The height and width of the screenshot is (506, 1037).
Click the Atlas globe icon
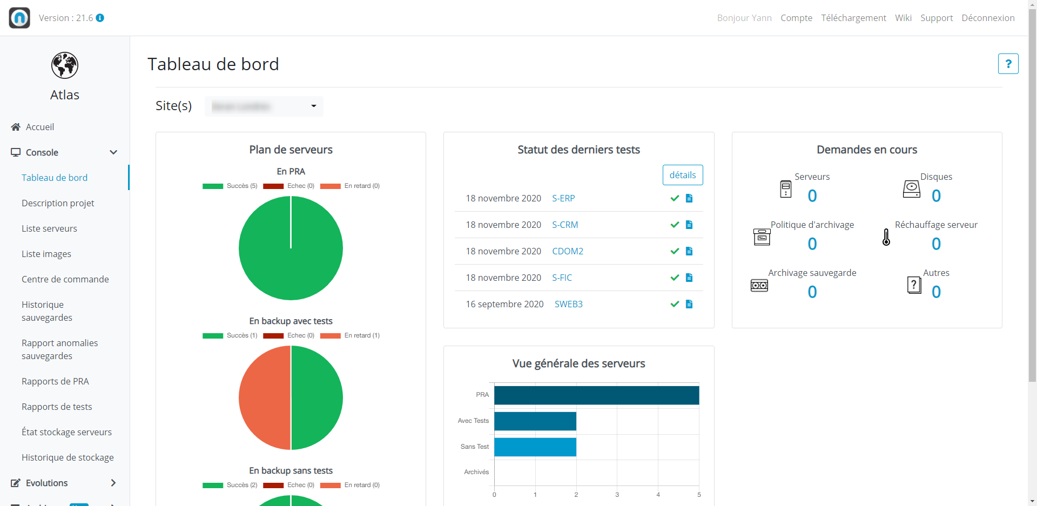click(x=65, y=65)
